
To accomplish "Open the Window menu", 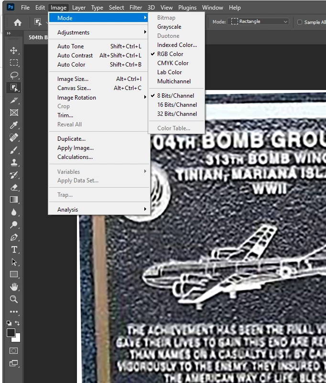I will coord(212,8).
